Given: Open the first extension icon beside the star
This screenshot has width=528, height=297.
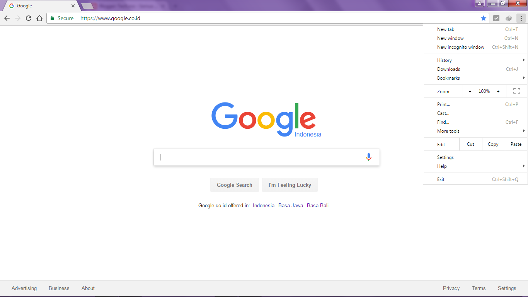Looking at the screenshot, I should pos(496,18).
